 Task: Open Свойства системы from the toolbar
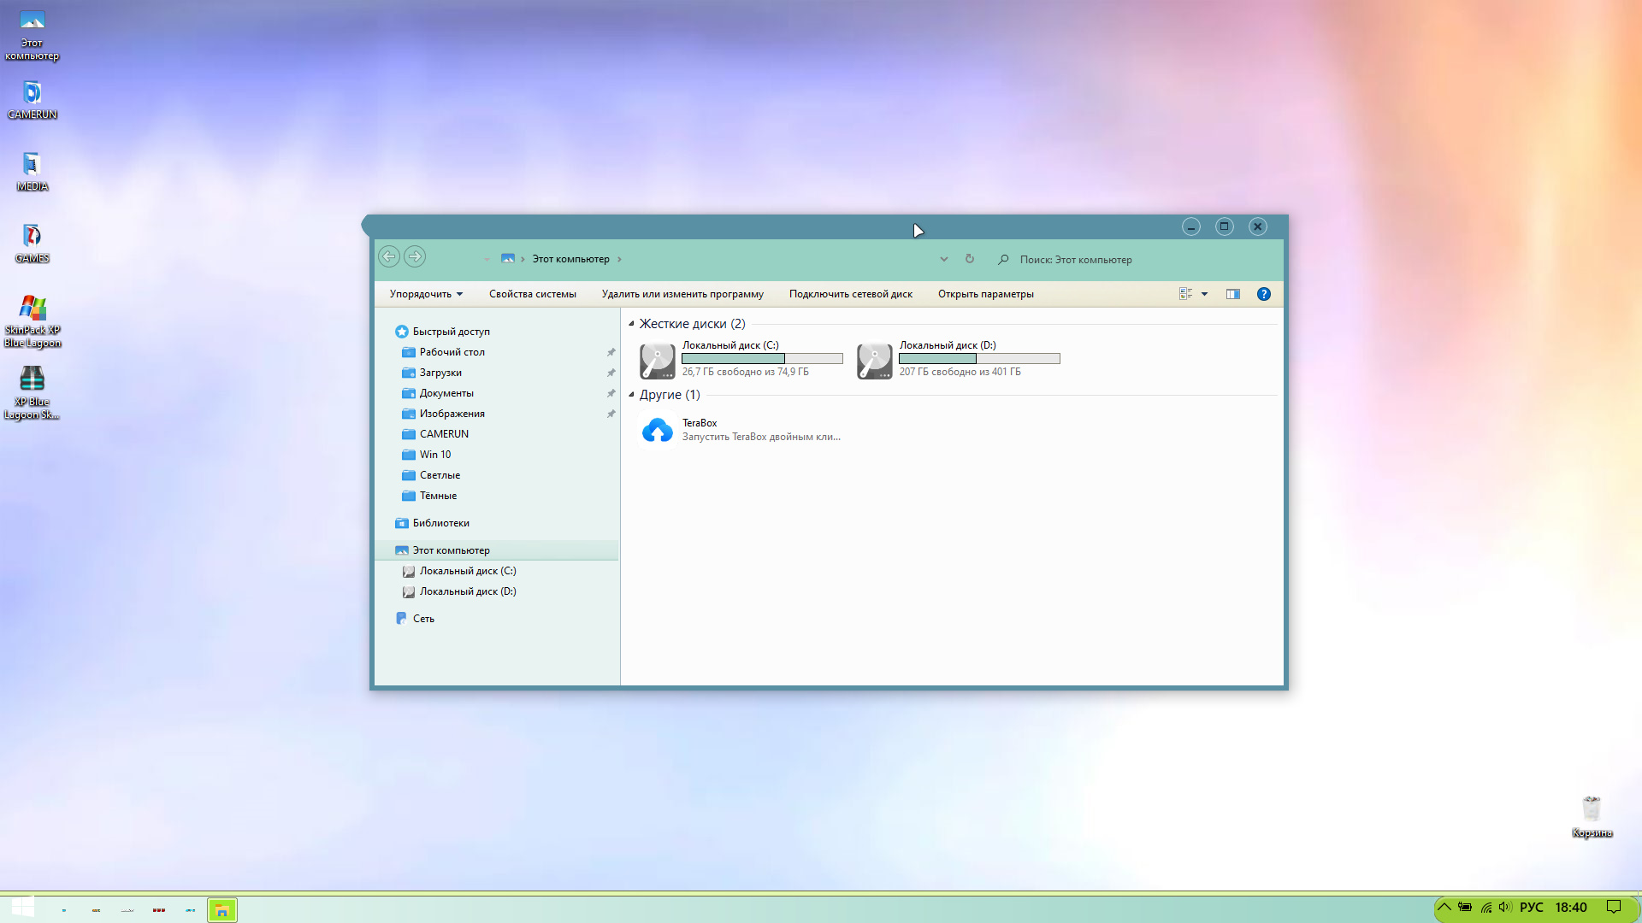pos(532,294)
